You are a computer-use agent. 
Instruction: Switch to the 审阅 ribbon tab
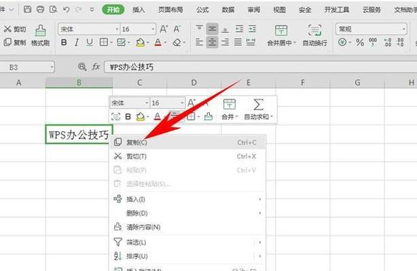click(x=254, y=9)
